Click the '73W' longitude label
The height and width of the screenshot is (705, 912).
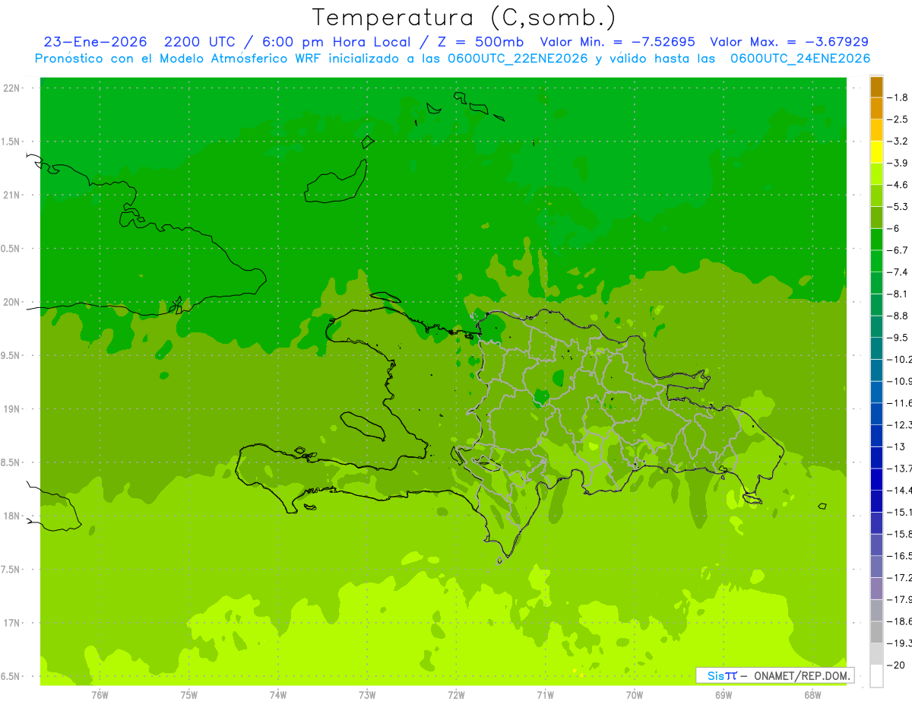[x=367, y=694]
